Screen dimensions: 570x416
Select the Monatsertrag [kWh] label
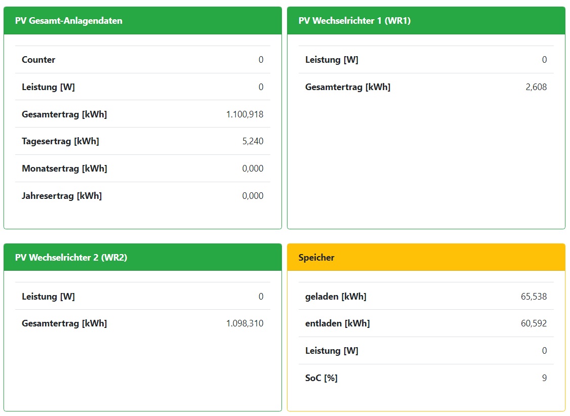pos(64,169)
